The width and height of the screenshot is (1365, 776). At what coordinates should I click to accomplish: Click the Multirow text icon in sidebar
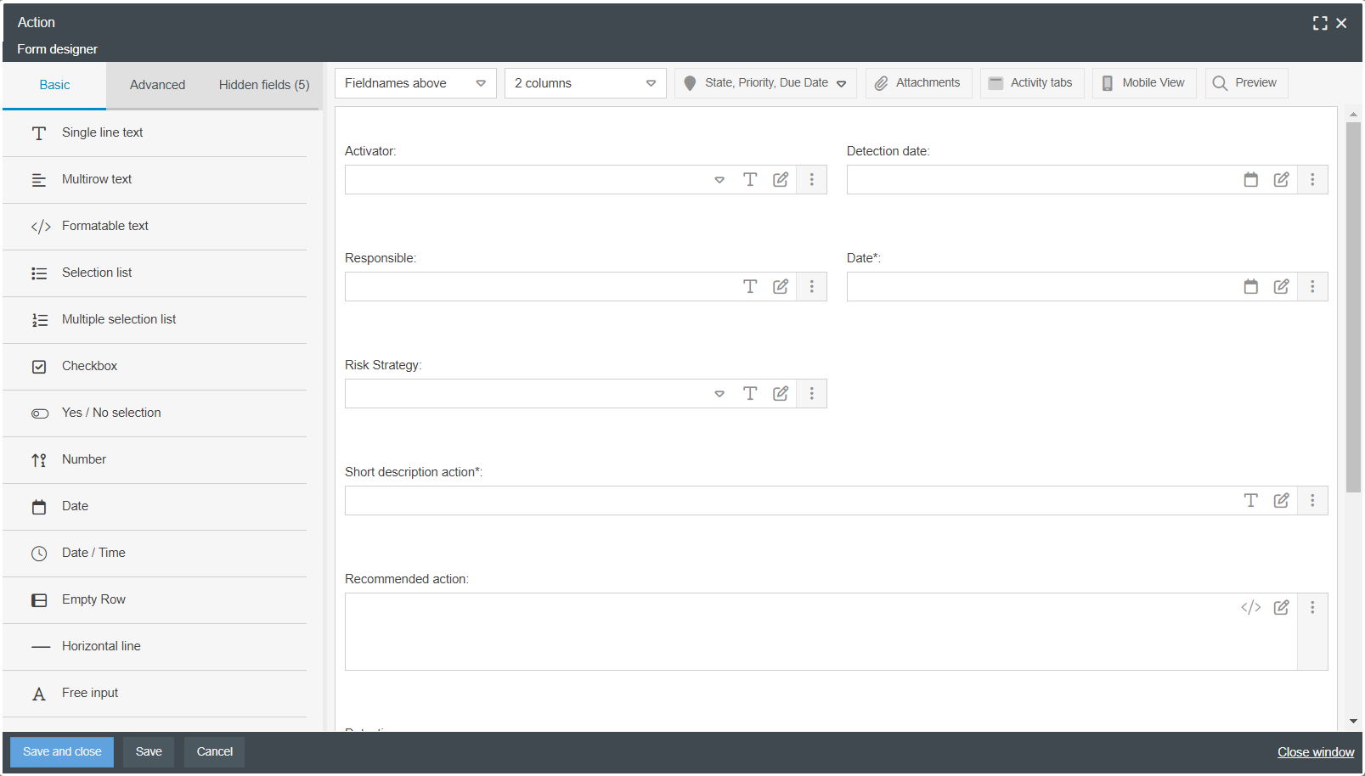(39, 180)
